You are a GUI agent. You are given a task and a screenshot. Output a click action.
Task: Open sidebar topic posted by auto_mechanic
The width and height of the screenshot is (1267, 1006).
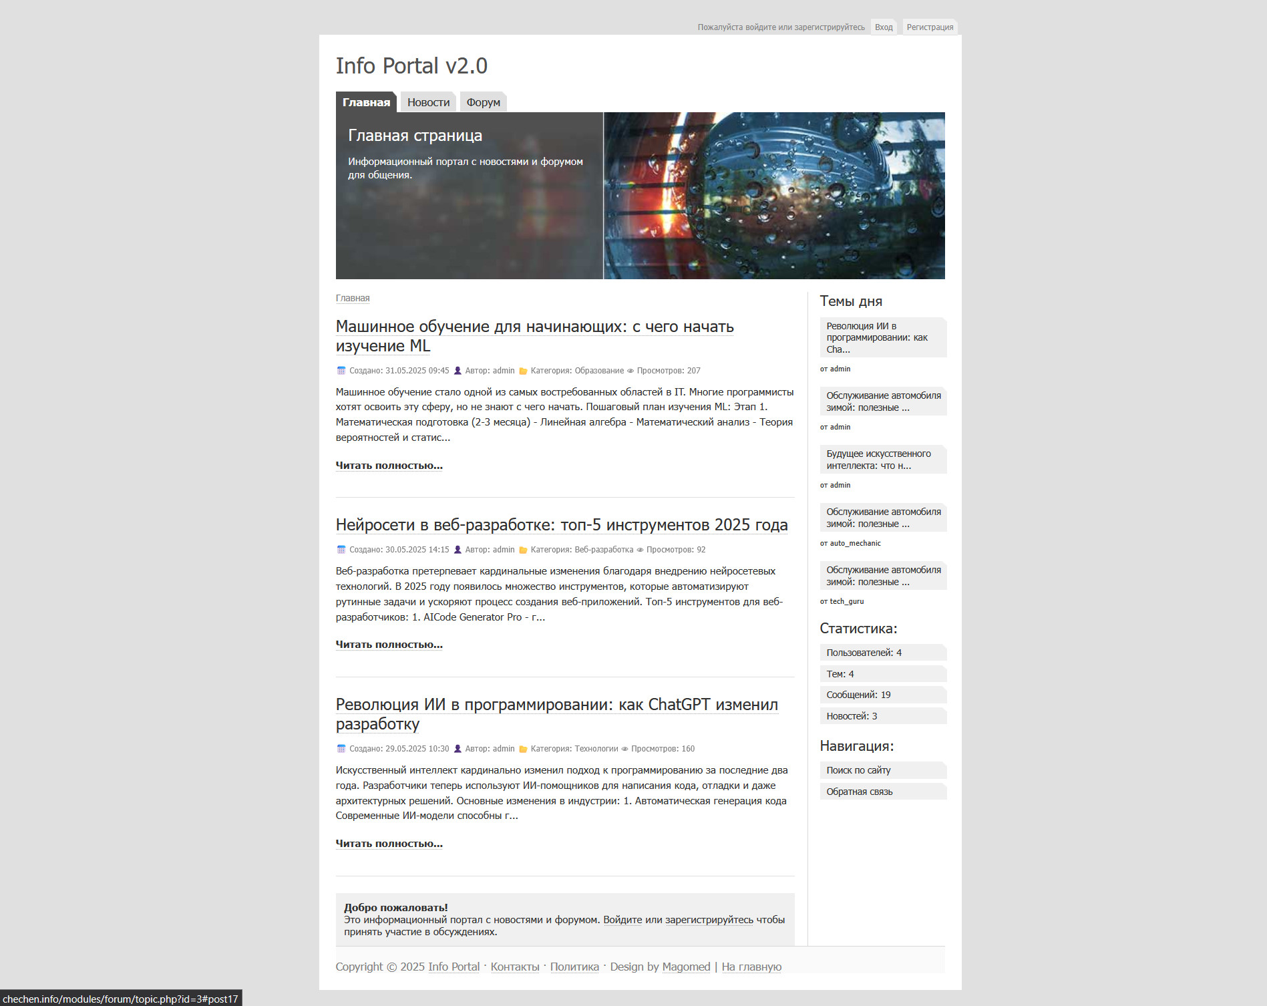(x=883, y=518)
